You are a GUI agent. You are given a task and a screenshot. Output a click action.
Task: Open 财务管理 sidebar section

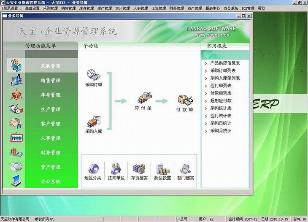coord(51,152)
